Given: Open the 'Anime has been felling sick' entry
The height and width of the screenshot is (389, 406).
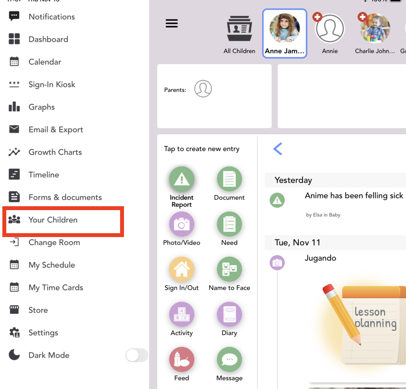Looking at the screenshot, I should pyautogui.click(x=354, y=196).
